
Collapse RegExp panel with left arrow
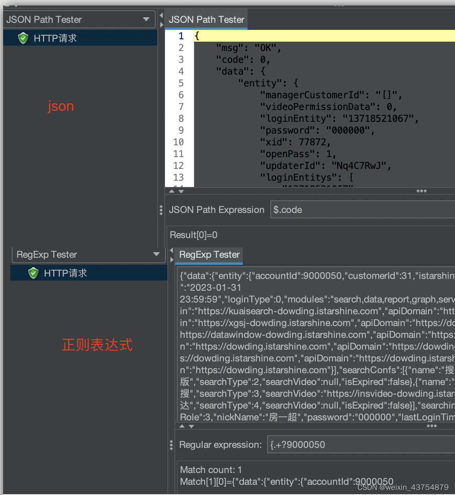pyautogui.click(x=171, y=250)
